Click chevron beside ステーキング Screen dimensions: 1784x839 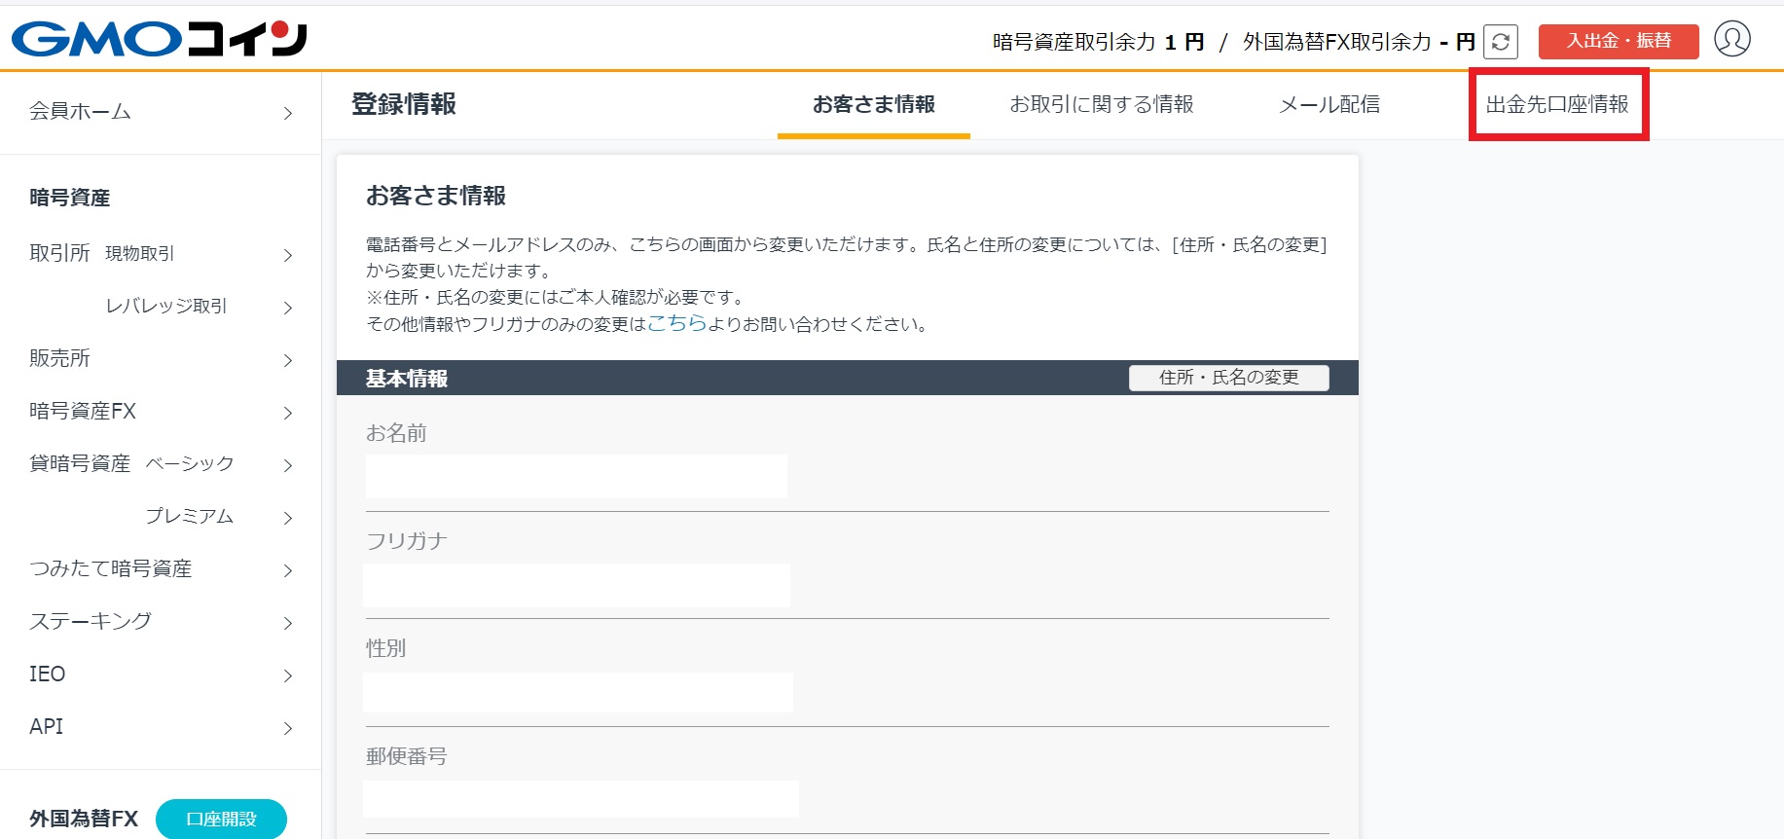(x=288, y=623)
